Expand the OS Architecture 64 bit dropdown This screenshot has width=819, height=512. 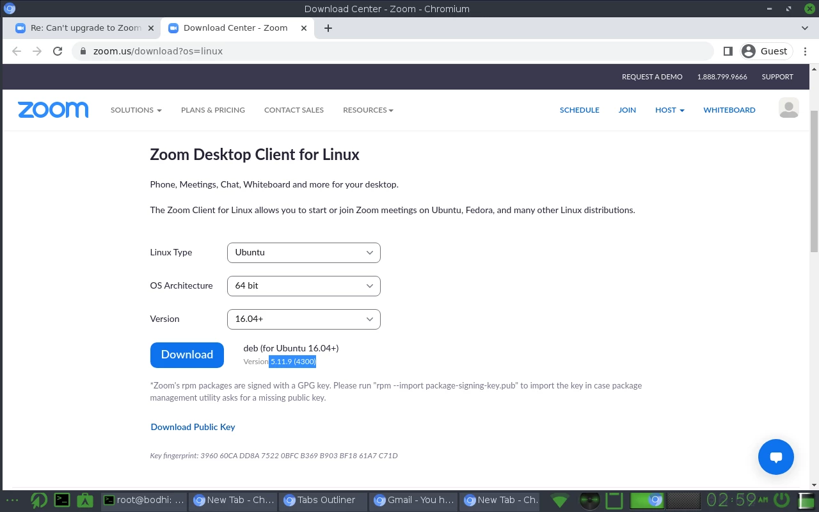click(304, 285)
